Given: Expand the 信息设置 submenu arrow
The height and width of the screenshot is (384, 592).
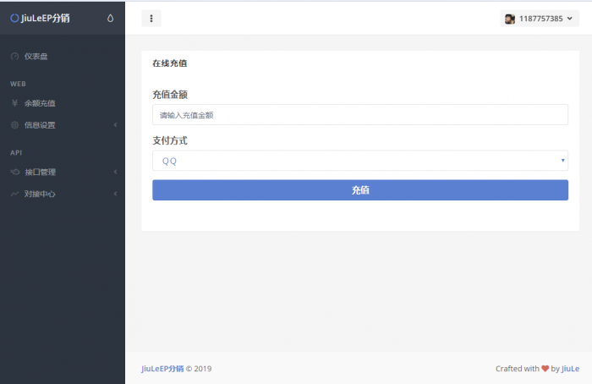Looking at the screenshot, I should click(x=115, y=125).
